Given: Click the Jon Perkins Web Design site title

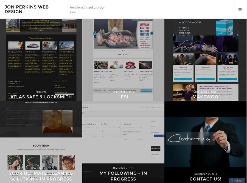Looking at the screenshot, I should (x=27, y=9).
